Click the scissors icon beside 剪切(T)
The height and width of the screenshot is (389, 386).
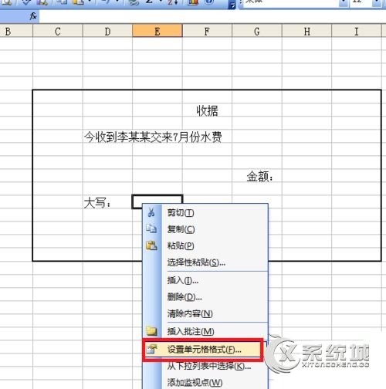point(151,212)
